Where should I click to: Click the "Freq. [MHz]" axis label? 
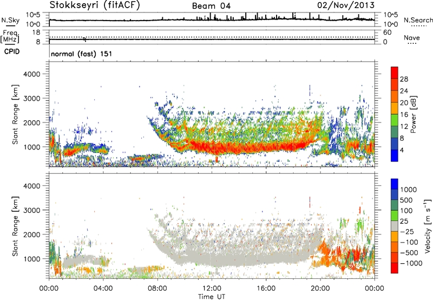click(x=10, y=37)
